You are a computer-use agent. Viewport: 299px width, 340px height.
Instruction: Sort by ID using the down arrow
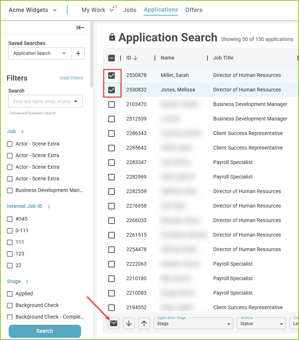click(x=135, y=58)
